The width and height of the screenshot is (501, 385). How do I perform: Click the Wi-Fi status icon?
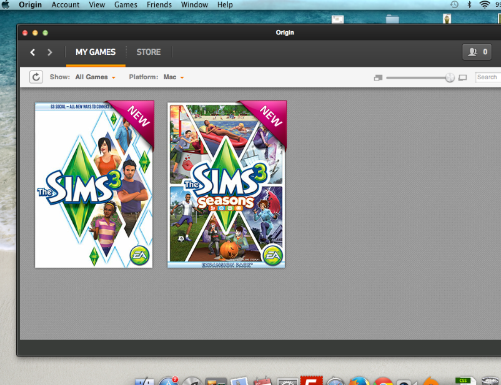pos(485,4)
